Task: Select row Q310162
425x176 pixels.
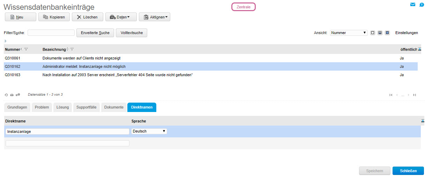Action: tap(211, 66)
